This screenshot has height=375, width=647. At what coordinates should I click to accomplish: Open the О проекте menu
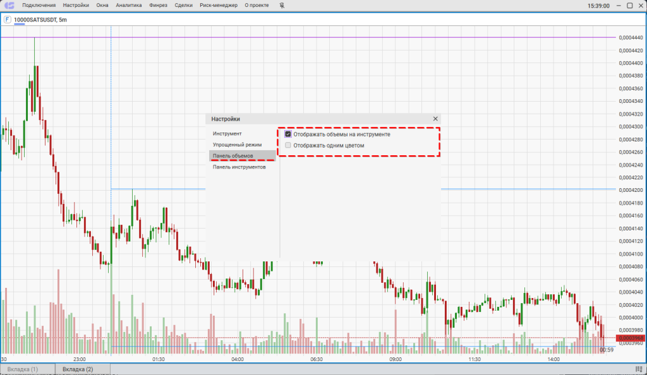pos(257,5)
